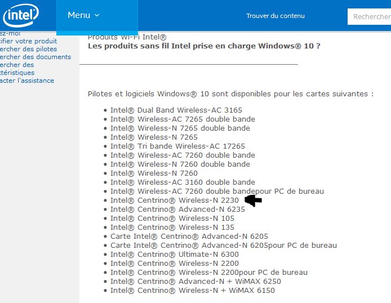Open sidebar link ending 'acter l'assistance'

[27, 81]
